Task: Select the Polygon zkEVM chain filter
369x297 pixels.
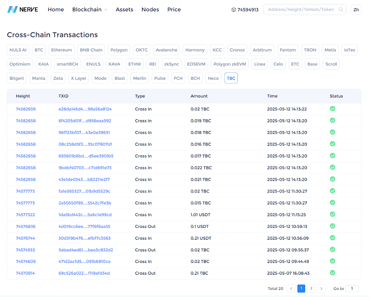Action: [230, 64]
